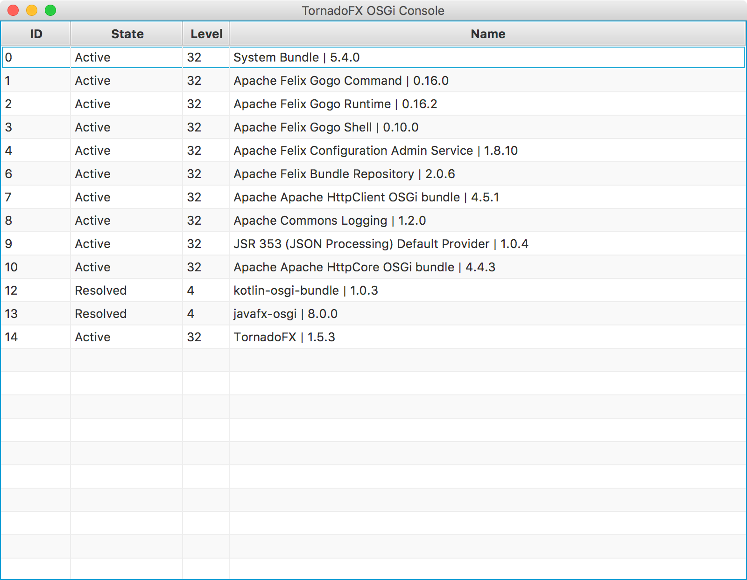747x580 pixels.
Task: Sort by the State column header
Action: click(127, 34)
